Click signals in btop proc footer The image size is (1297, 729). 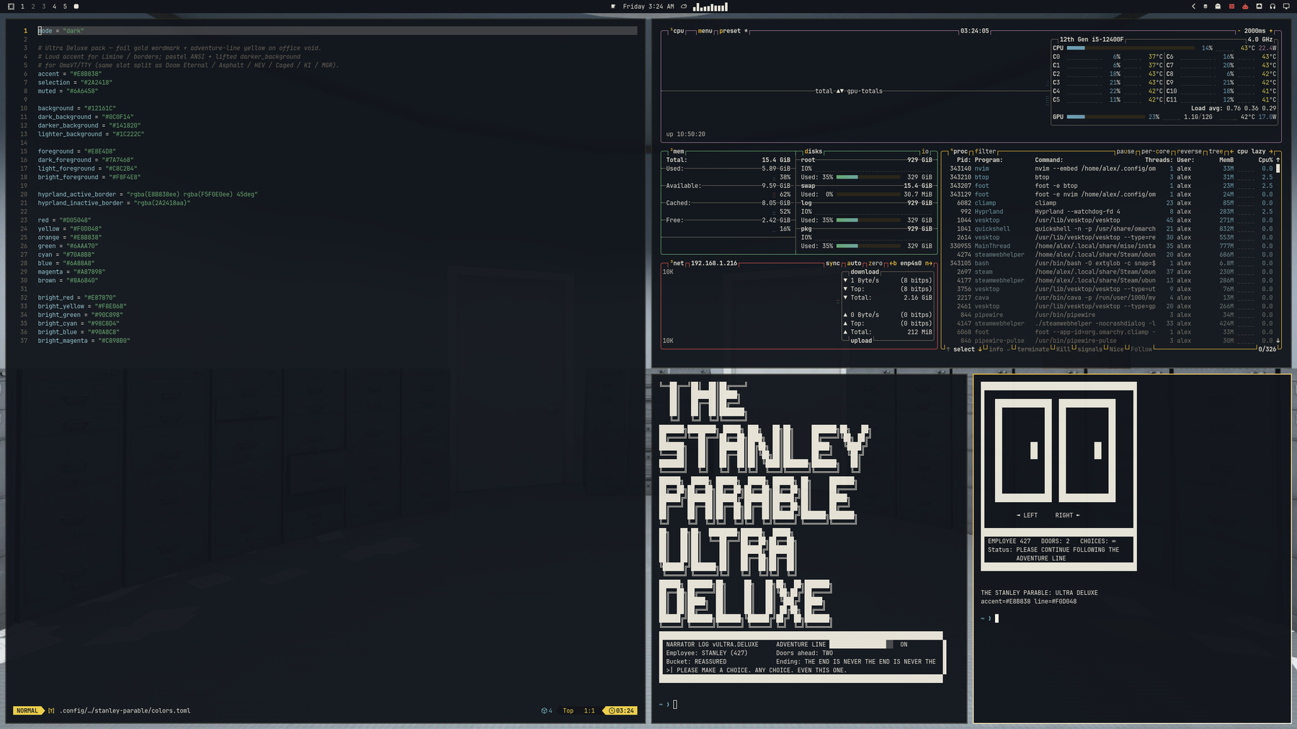tap(1089, 349)
